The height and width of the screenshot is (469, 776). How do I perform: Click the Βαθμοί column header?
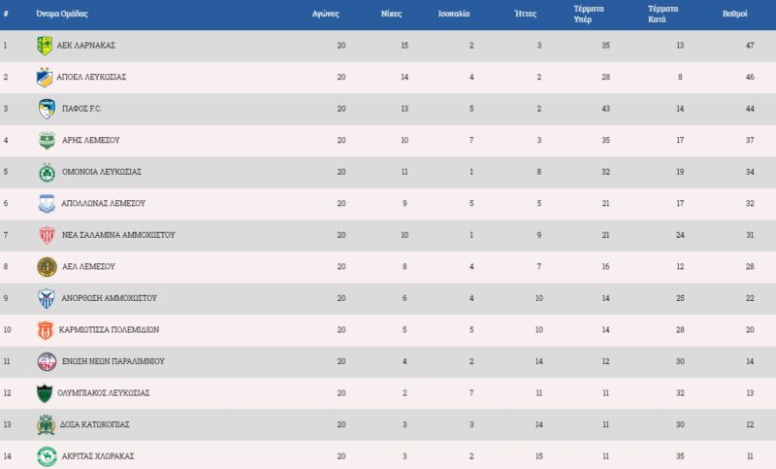[735, 14]
